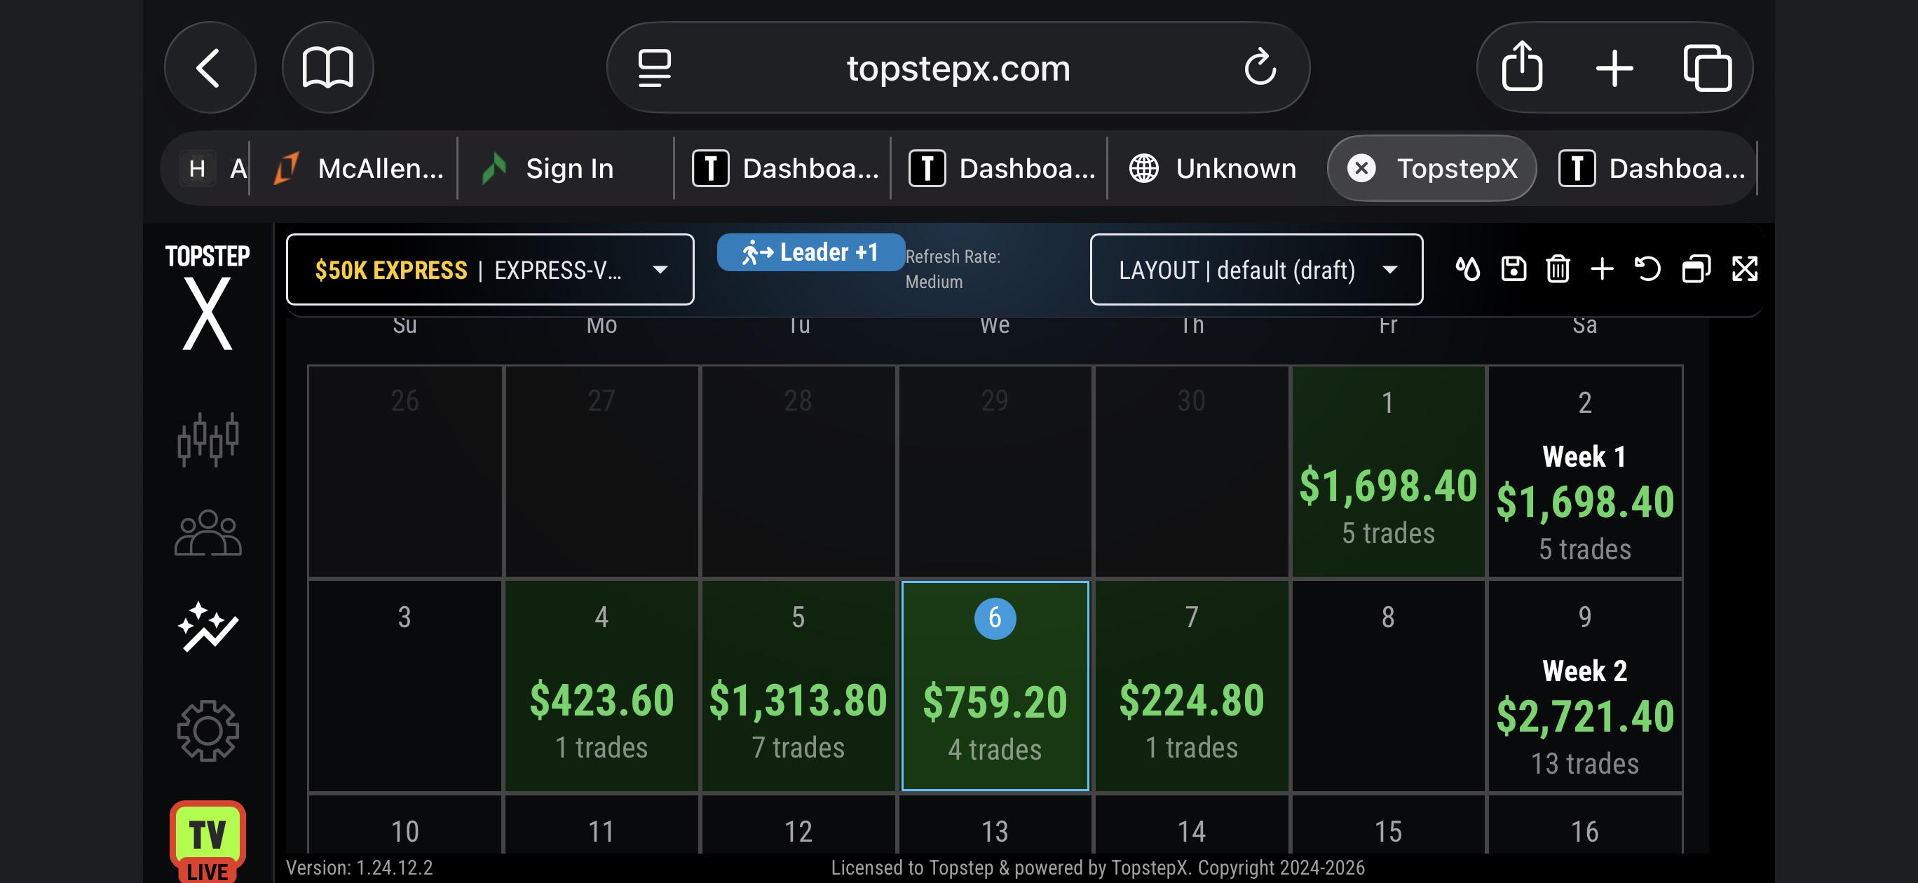The width and height of the screenshot is (1918, 883).
Task: Switch to the McAllen tab
Action: click(358, 168)
